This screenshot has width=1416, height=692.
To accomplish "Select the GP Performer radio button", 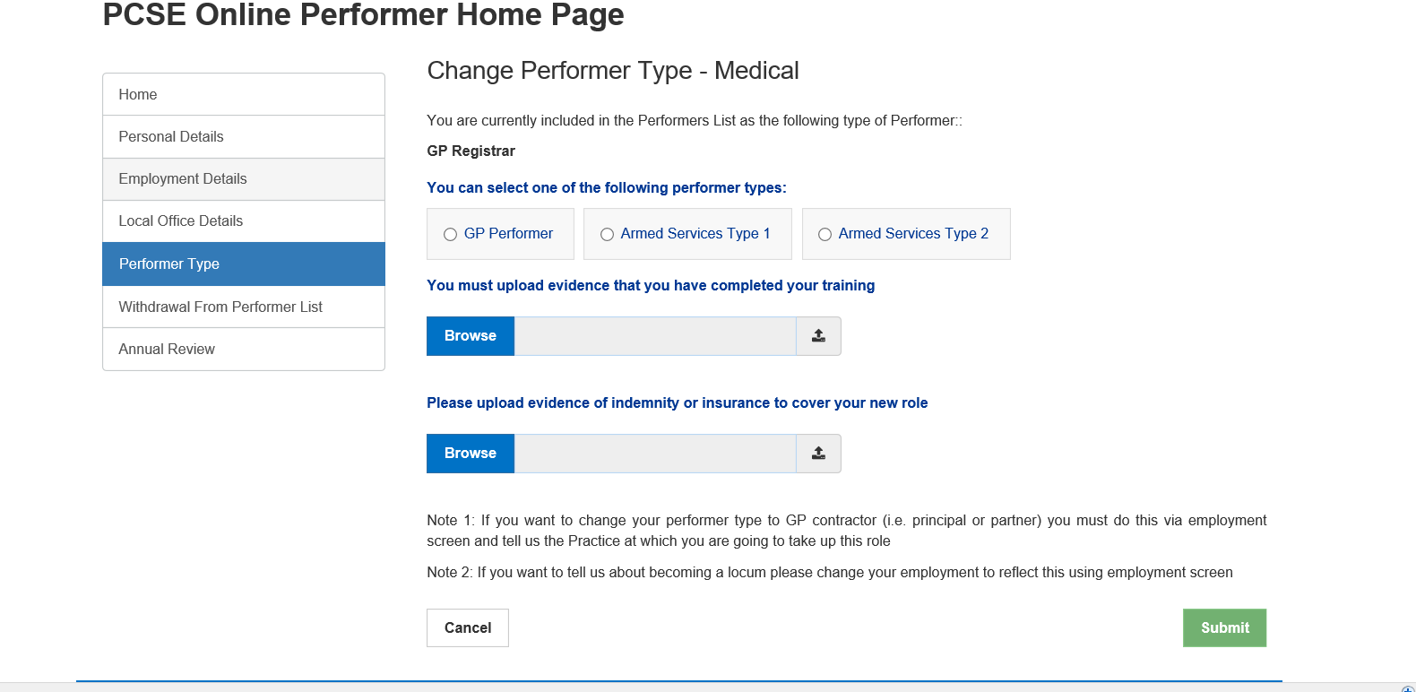I will (x=451, y=235).
